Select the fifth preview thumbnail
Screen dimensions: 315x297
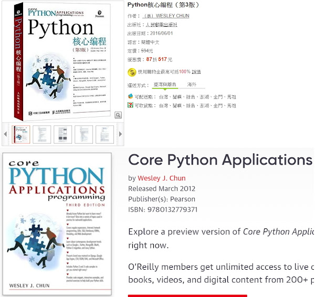coord(104,134)
